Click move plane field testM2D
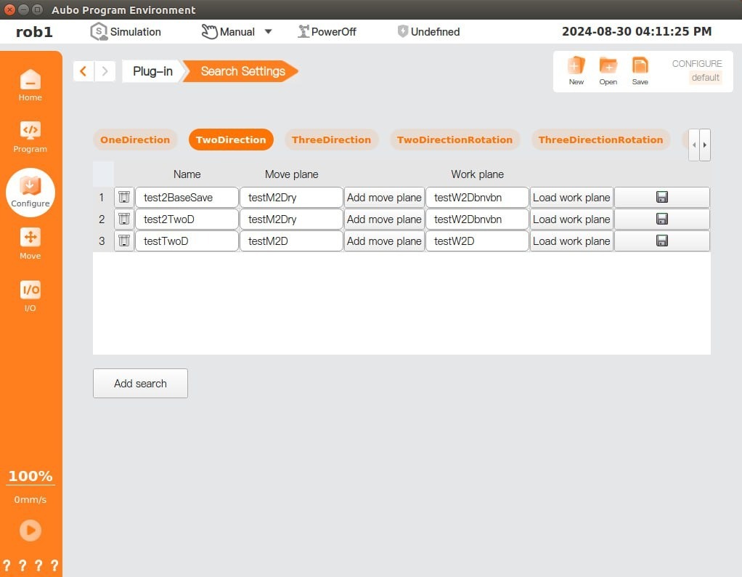This screenshot has height=577, width=742. click(291, 241)
